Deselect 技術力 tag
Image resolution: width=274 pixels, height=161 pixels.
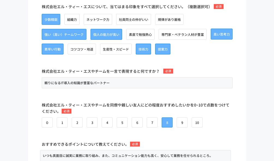[x=143, y=49]
